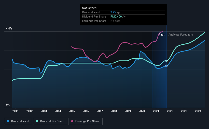Select the blue data point marker at Oct 2021
Viewport: 209px width, 129px height.
coord(166,66)
